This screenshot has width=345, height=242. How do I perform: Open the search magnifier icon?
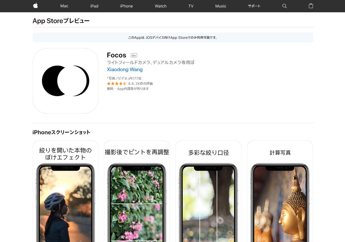click(x=284, y=6)
